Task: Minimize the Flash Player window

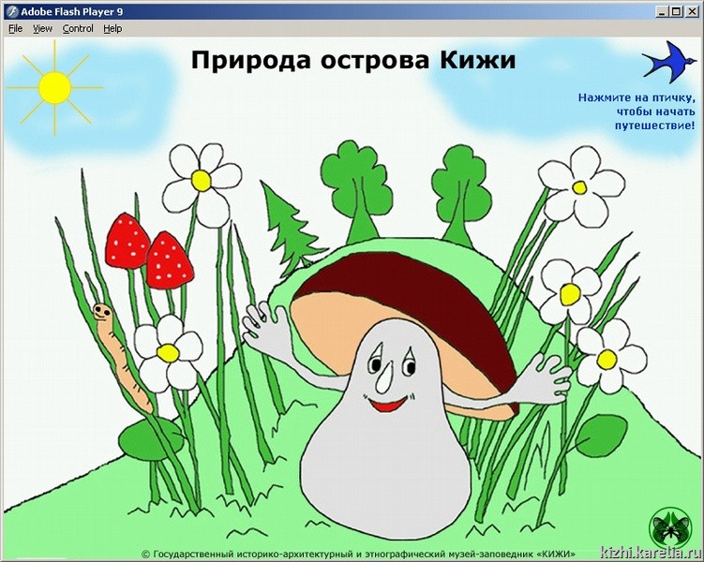Action: point(661,11)
